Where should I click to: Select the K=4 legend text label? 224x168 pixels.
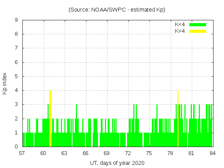pyautogui.click(x=180, y=31)
